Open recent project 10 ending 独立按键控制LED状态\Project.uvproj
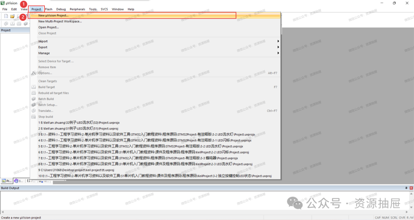This screenshot has height=220, width=414. tap(156, 176)
